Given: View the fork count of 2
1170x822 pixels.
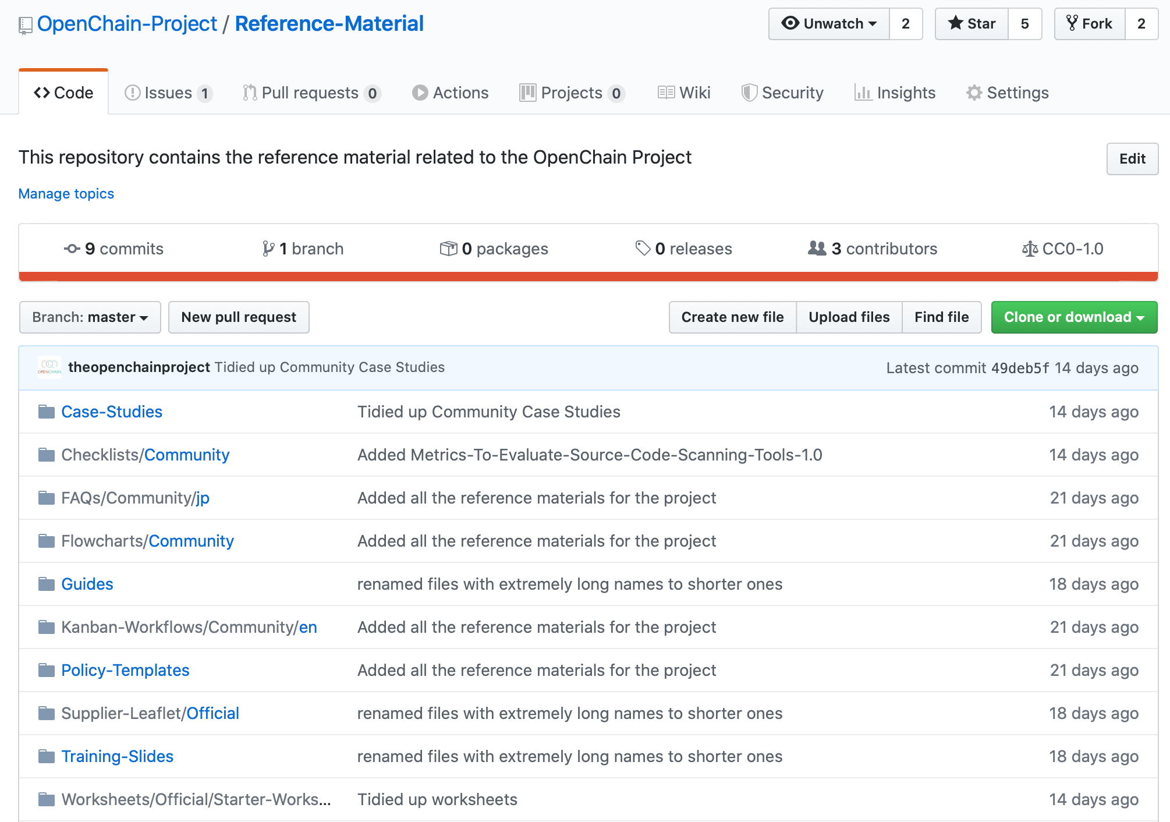Looking at the screenshot, I should [1141, 24].
